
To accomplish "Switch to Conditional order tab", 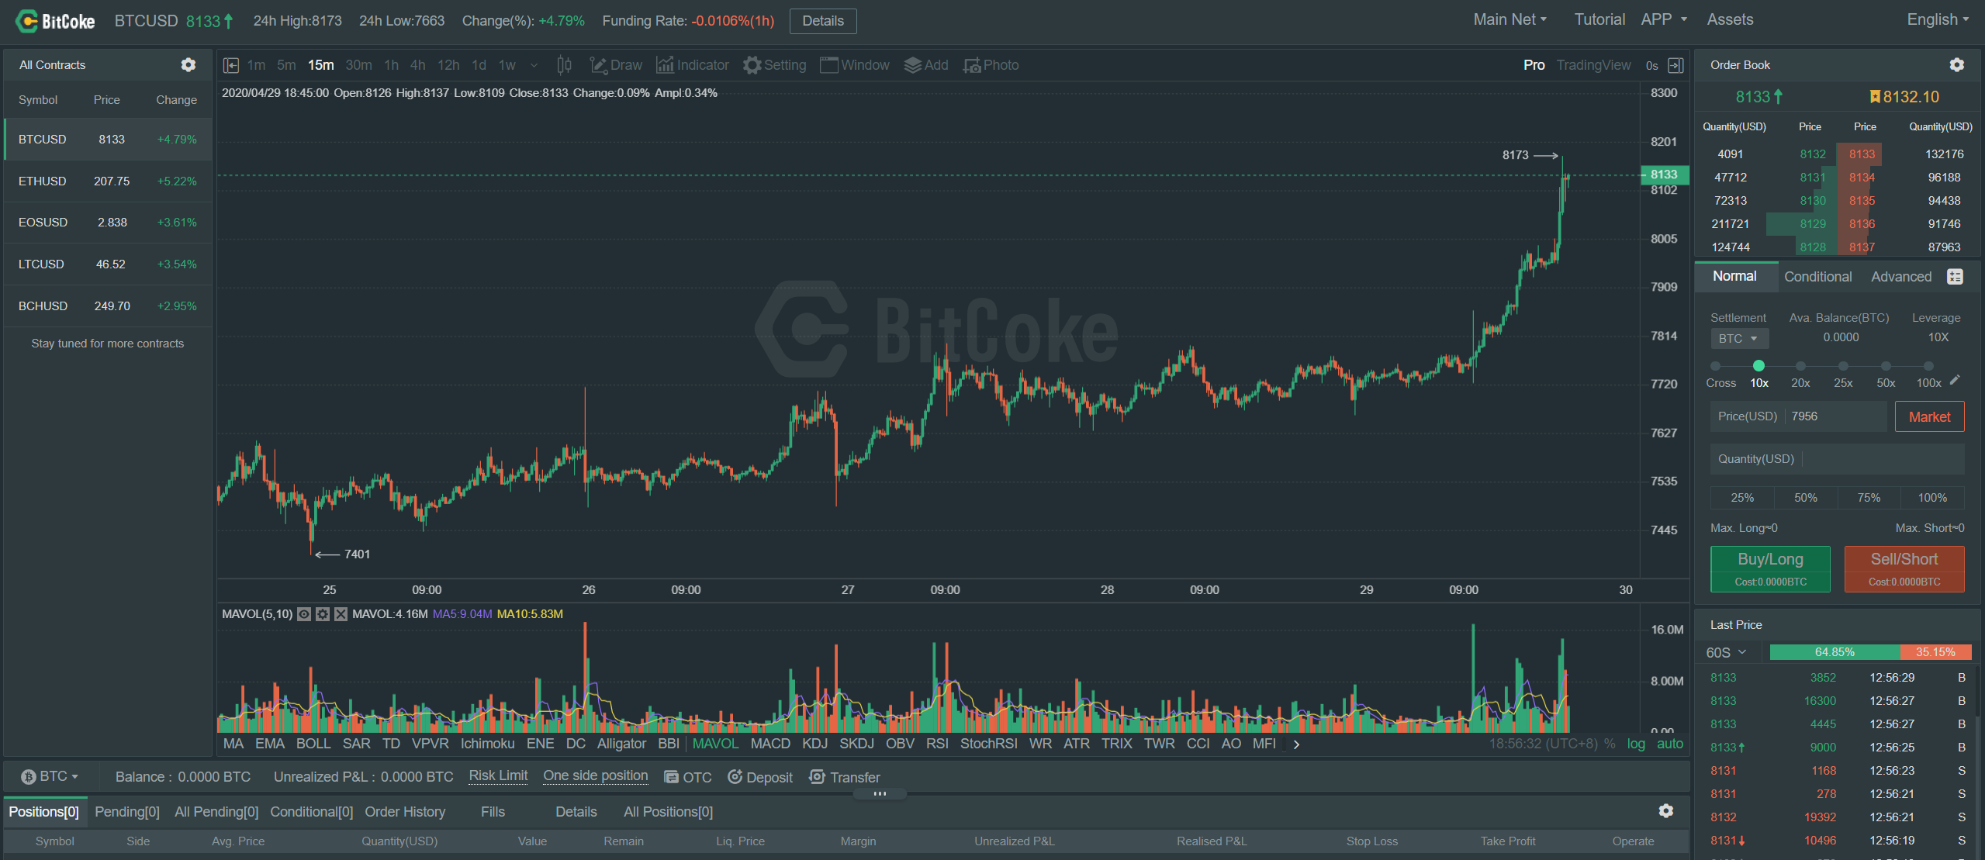I will pos(1817,277).
